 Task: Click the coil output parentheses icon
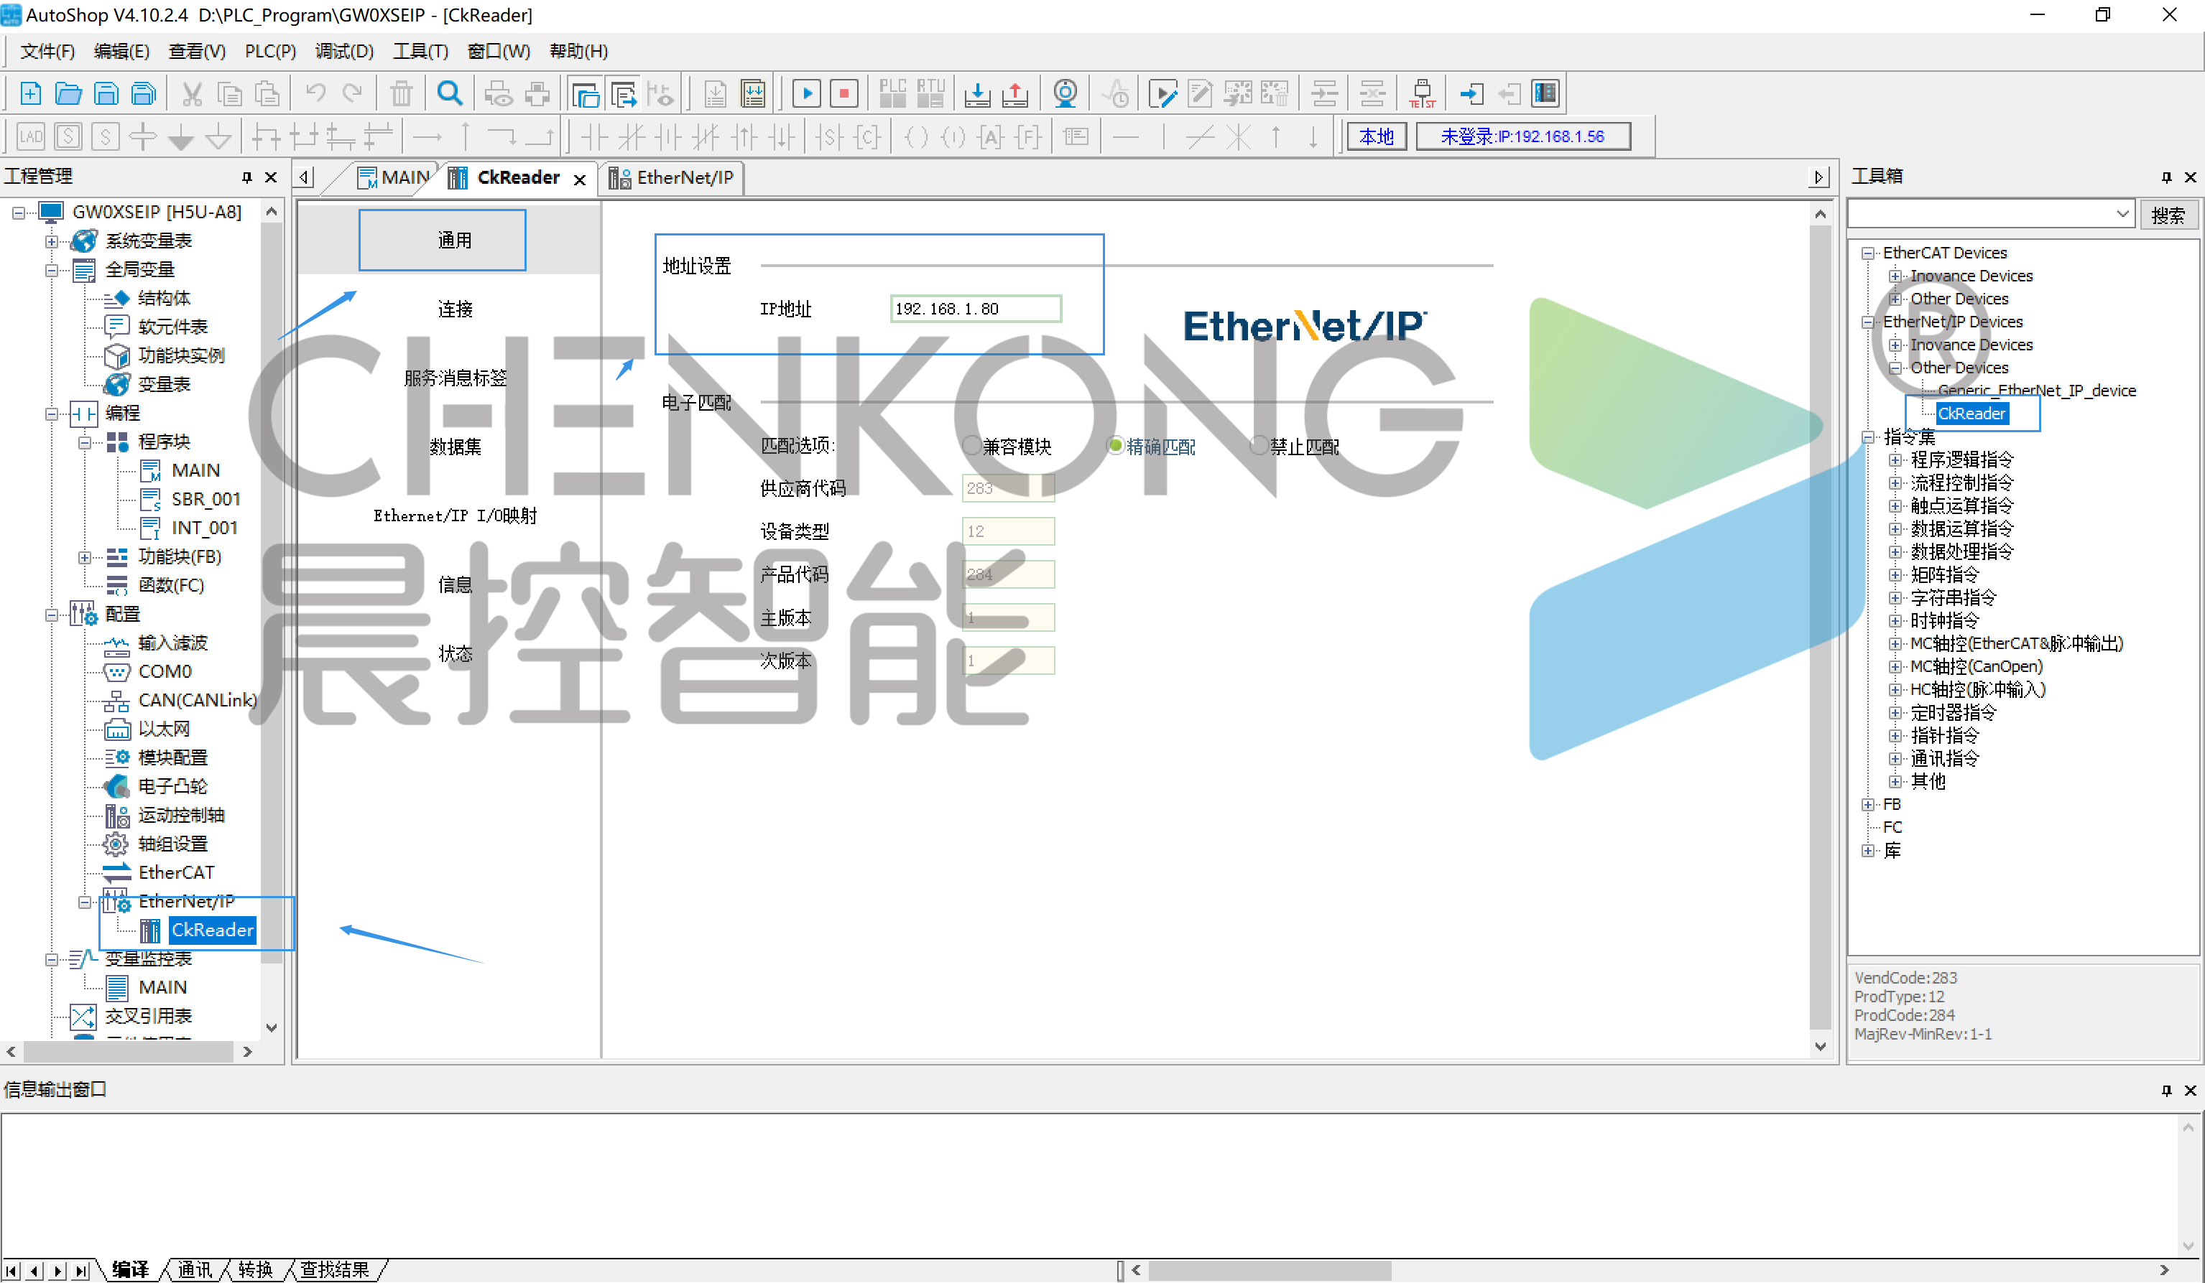pos(916,136)
